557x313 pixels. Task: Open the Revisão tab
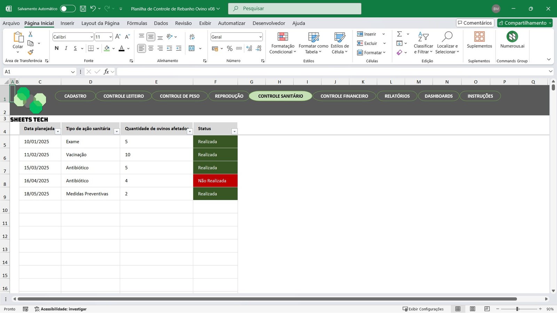(183, 23)
